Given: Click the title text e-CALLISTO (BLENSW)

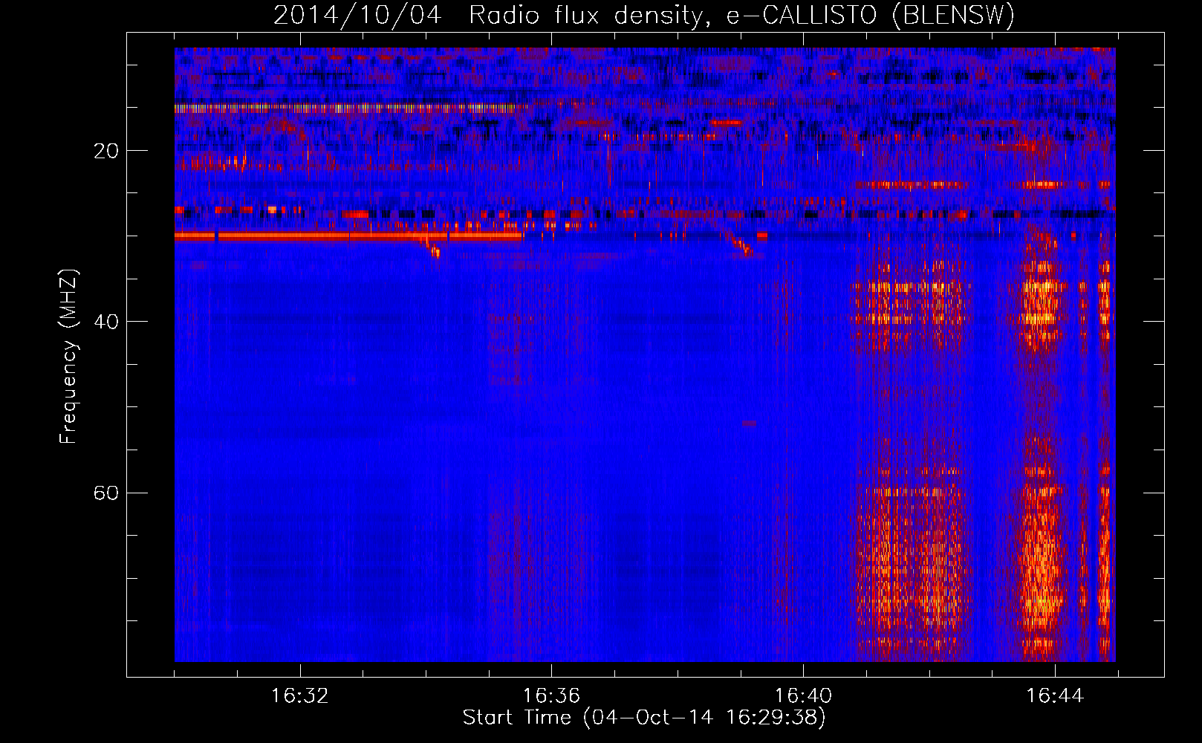Looking at the screenshot, I should (871, 15).
